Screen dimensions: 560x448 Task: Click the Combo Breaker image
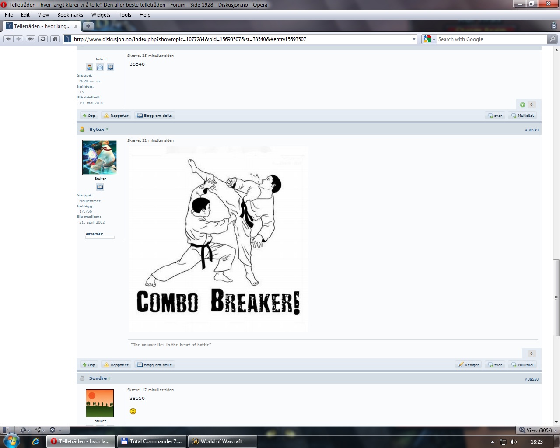[x=219, y=239]
